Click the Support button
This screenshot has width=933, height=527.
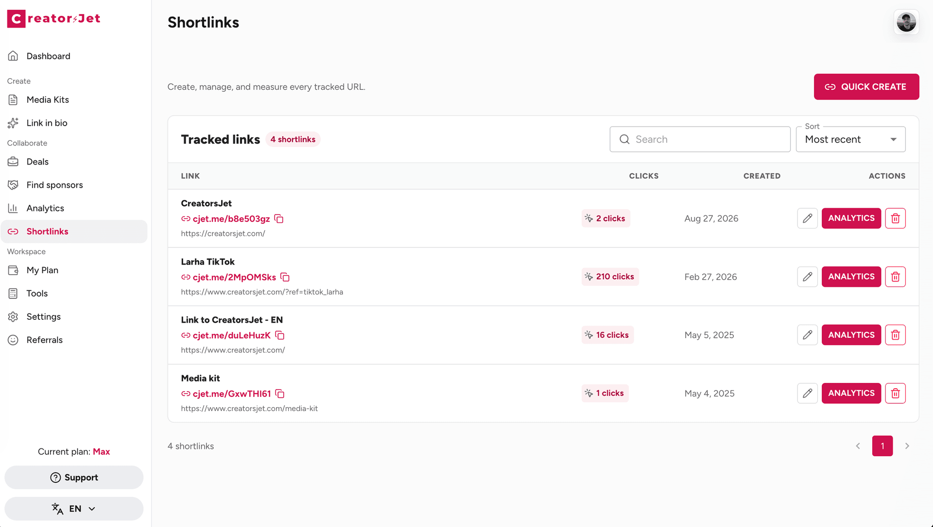pyautogui.click(x=74, y=478)
